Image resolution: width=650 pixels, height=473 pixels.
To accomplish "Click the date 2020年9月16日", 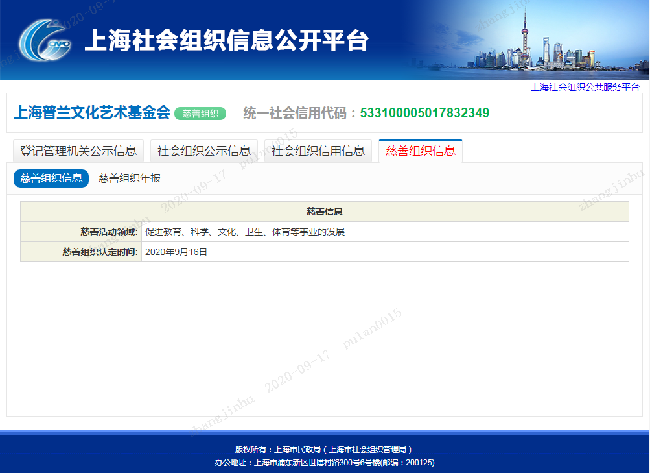I will tap(176, 252).
